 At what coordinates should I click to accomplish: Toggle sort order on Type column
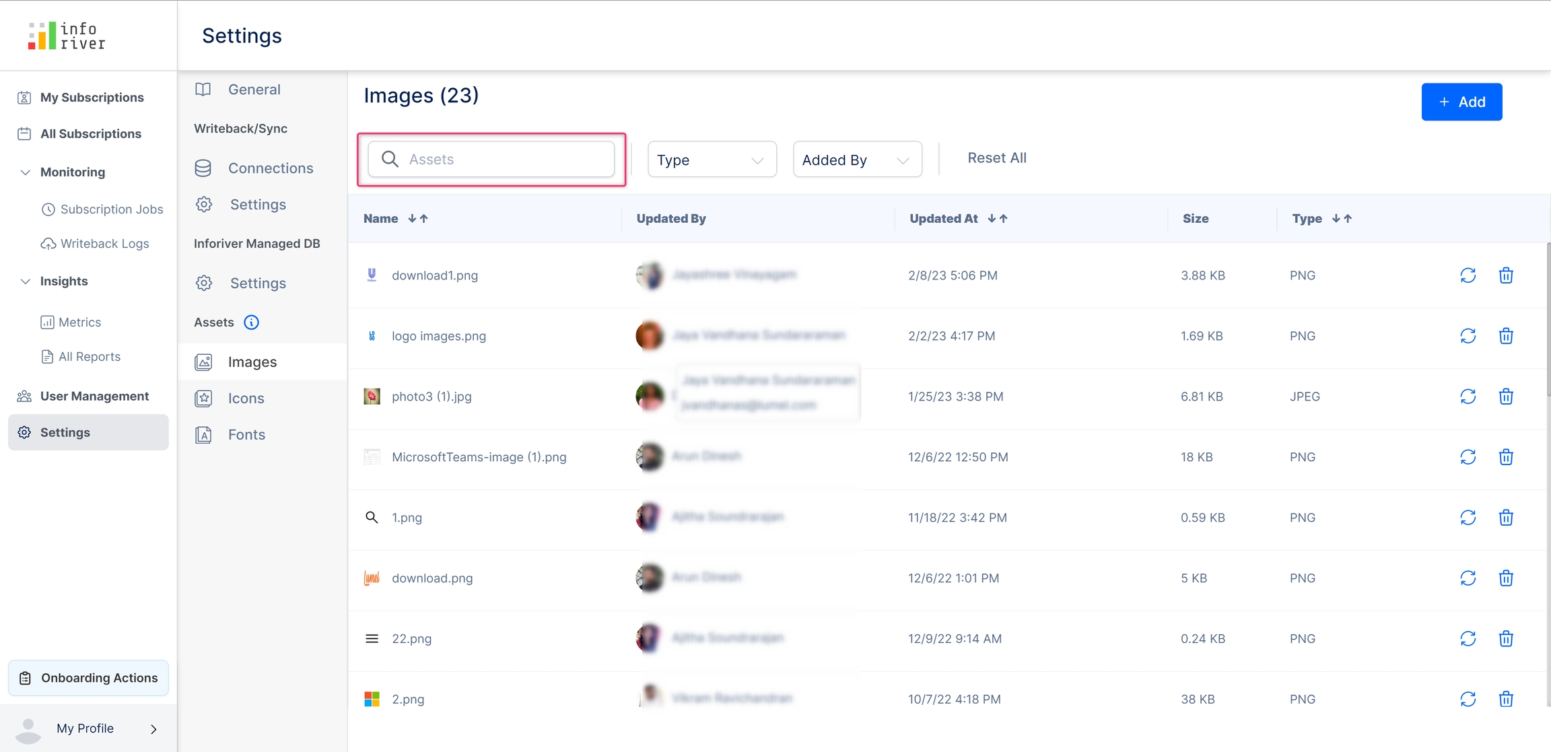coord(1342,219)
